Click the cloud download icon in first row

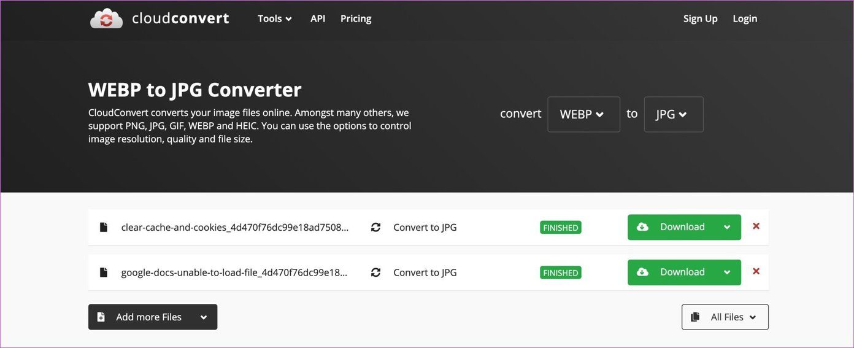point(642,226)
